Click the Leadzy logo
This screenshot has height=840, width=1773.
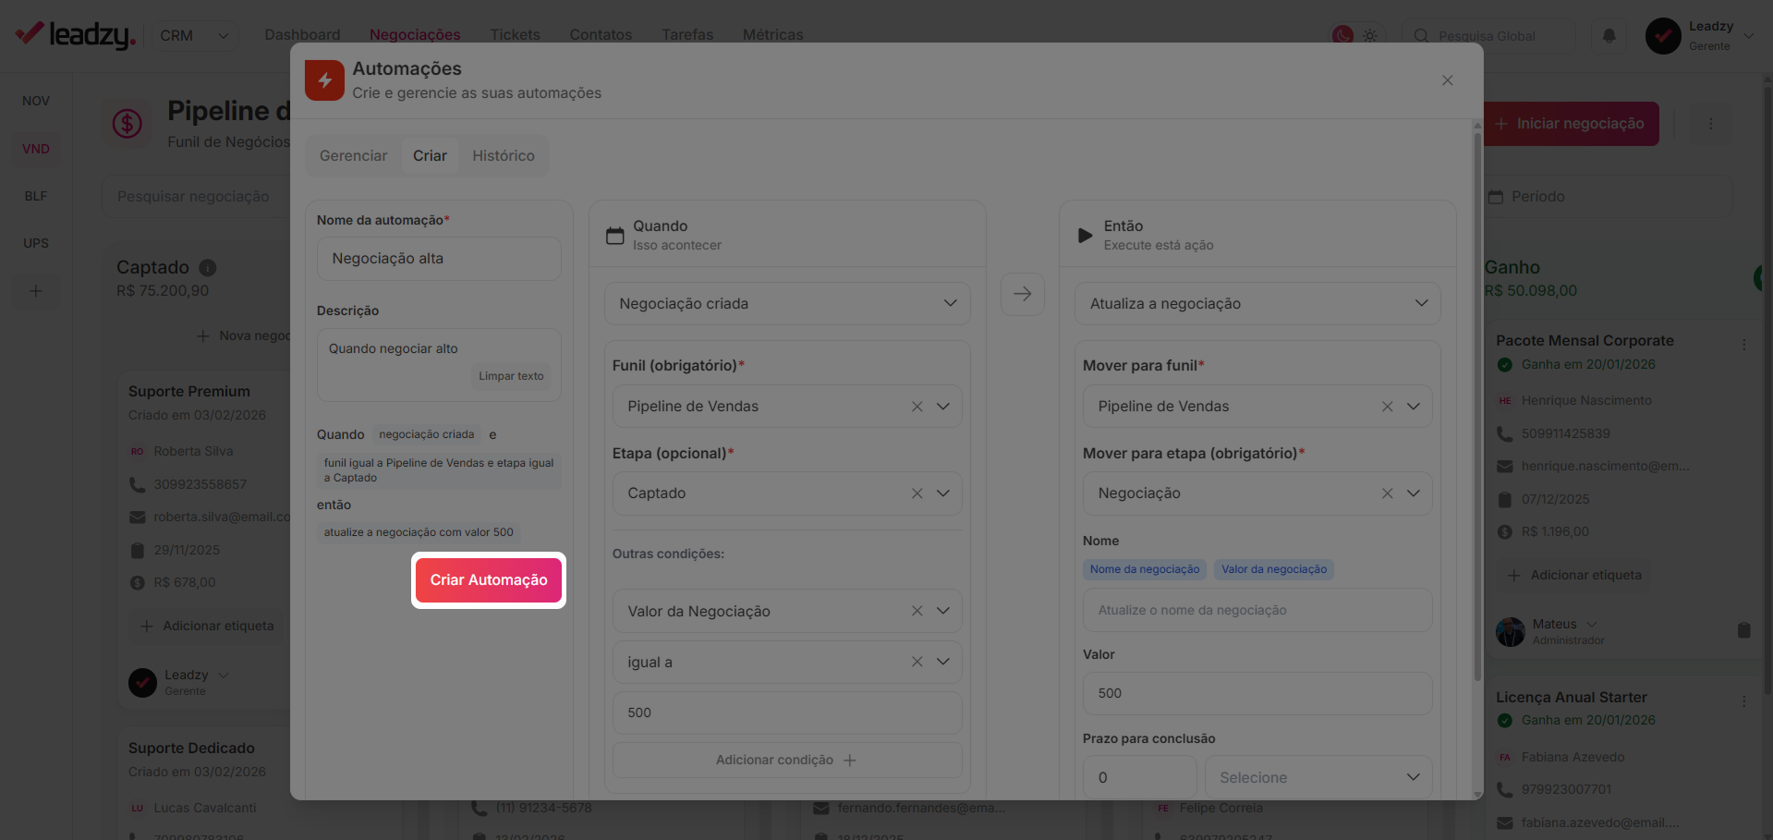coord(76,34)
